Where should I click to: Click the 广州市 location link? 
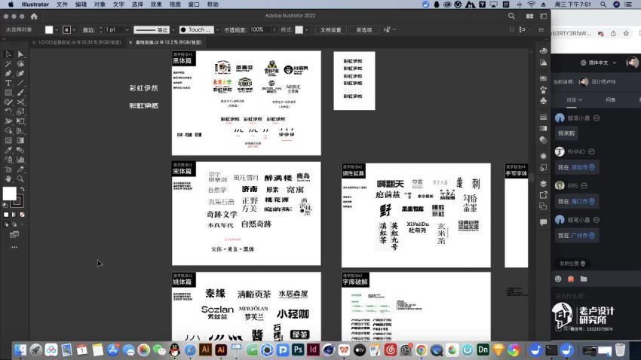(x=582, y=236)
